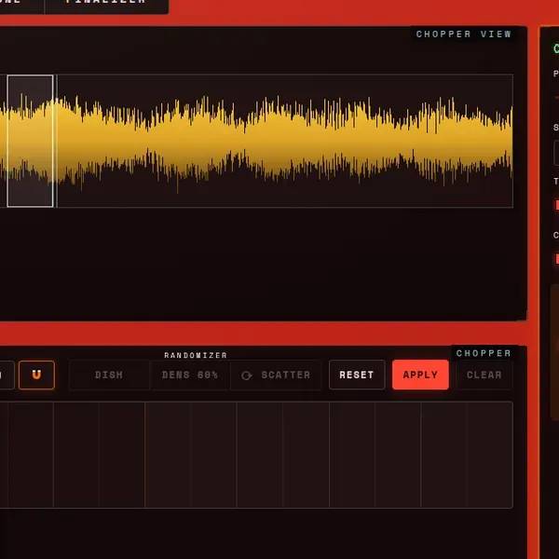
Task: Apply the chopper changes with APPLY
Action: tap(420, 375)
